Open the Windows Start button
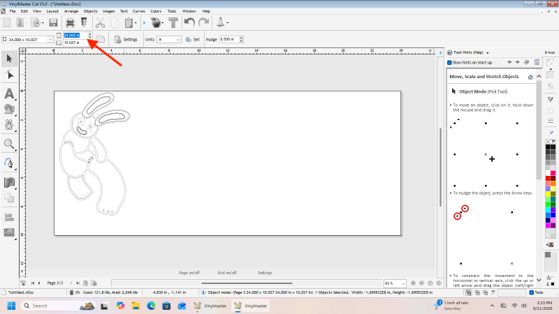The image size is (559, 314). coord(11,306)
